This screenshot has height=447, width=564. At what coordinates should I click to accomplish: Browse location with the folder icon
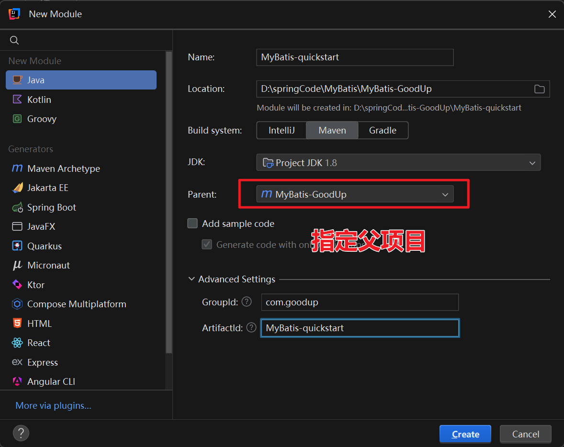pos(539,89)
